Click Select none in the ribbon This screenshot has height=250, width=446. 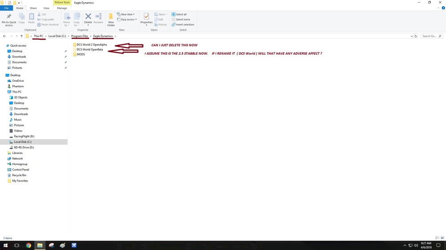[x=181, y=19]
